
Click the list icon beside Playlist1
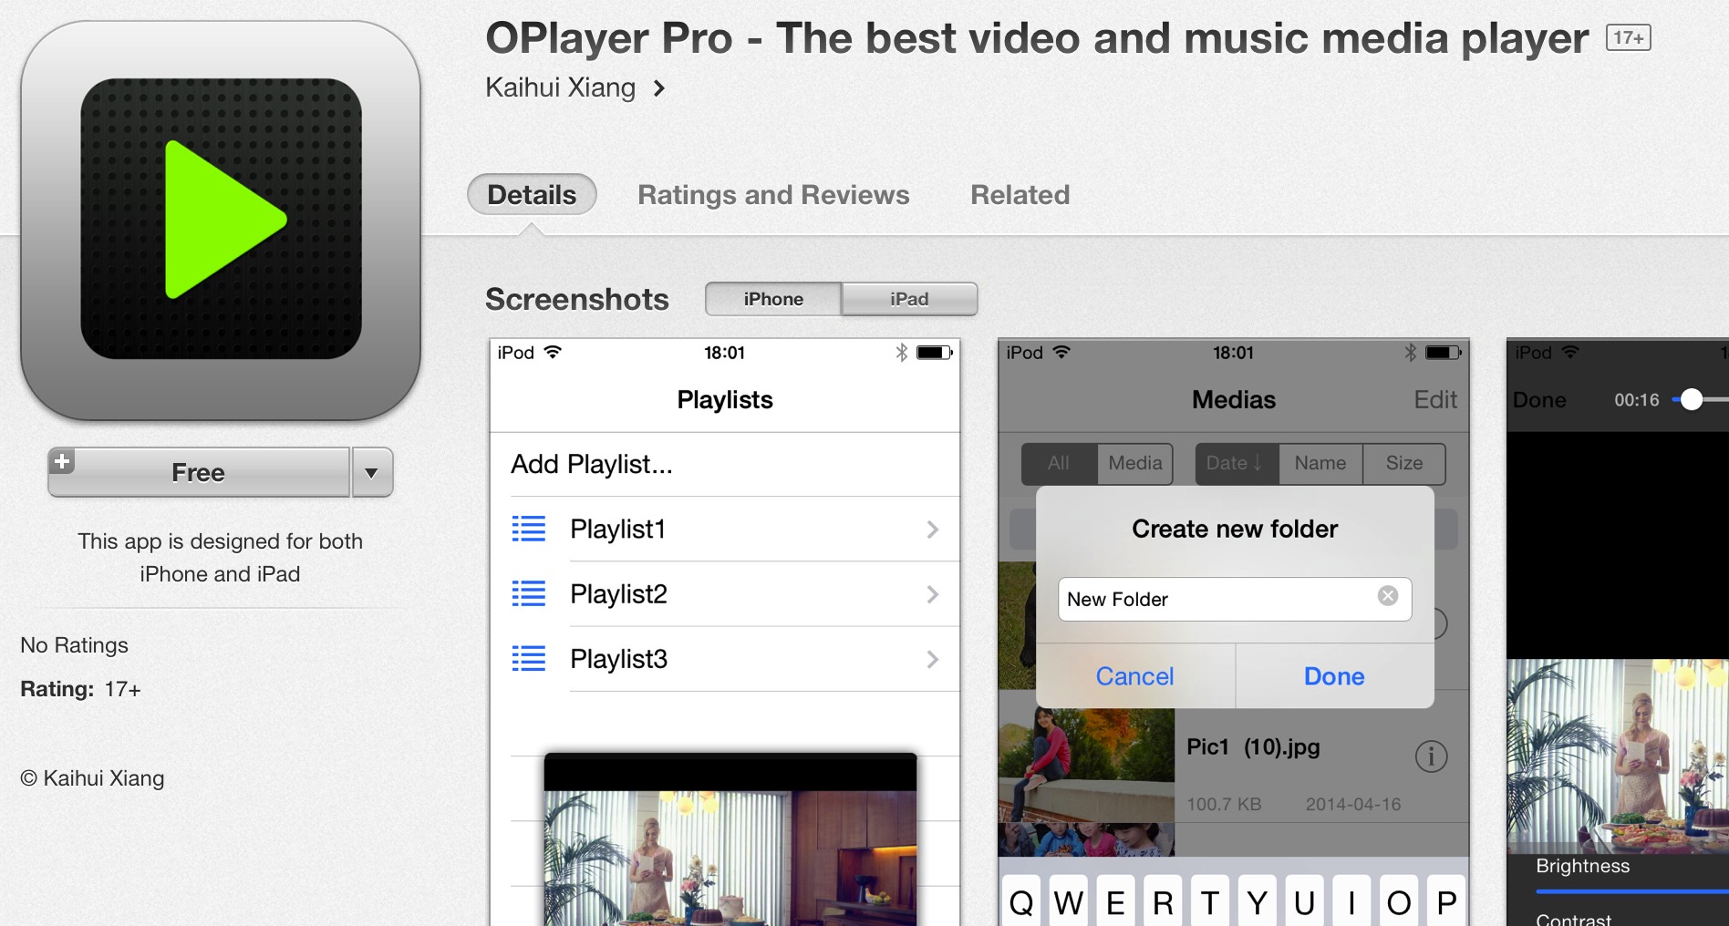pos(529,529)
